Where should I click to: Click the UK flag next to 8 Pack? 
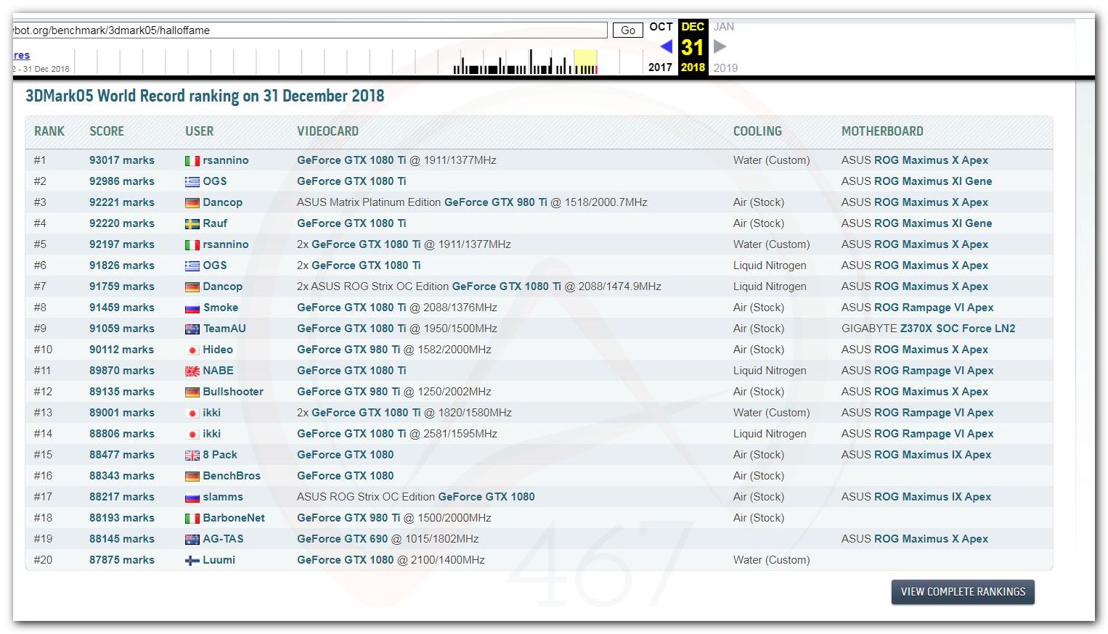192,456
